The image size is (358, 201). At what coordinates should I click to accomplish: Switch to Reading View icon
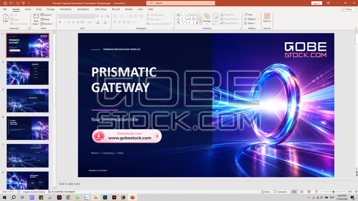click(x=309, y=192)
